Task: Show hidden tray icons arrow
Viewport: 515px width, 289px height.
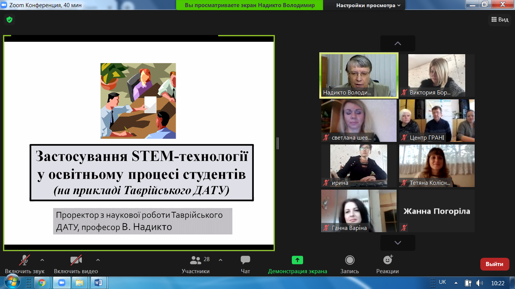Action: pos(456,283)
